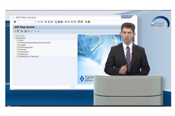Viewport: 175px width, 116px height.
Task: Select WebClient-UI-Framework in the menu tree
Action: (29, 57)
